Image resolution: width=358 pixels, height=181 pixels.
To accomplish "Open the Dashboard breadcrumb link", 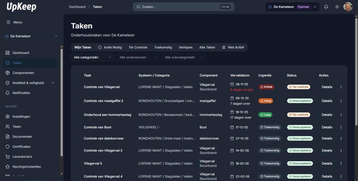I will click(x=77, y=7).
